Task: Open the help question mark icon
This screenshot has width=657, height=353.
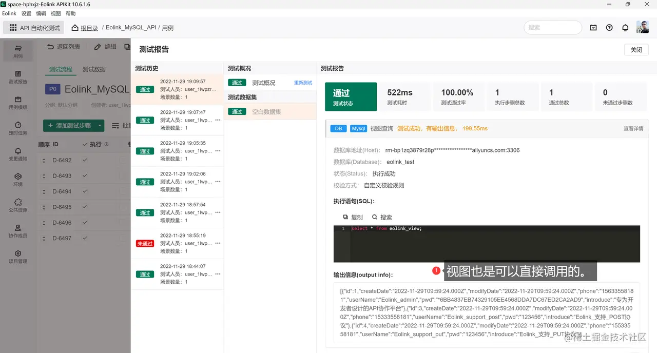Action: [609, 28]
